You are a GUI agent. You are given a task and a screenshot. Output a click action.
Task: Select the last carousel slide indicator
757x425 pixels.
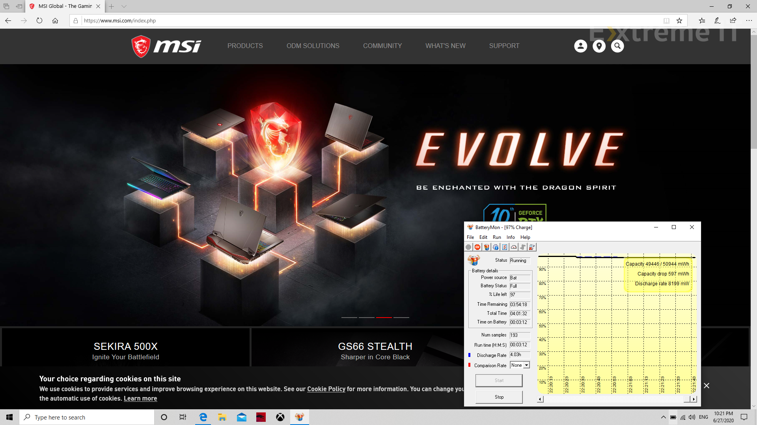click(401, 317)
